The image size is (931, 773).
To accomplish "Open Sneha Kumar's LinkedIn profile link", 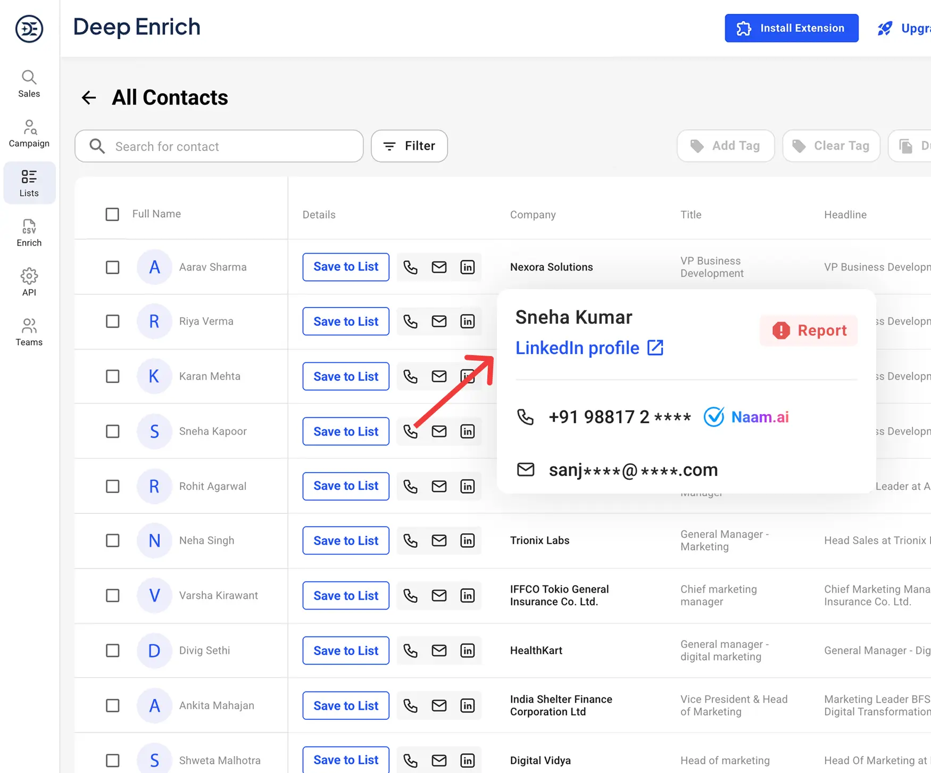I will click(x=589, y=348).
